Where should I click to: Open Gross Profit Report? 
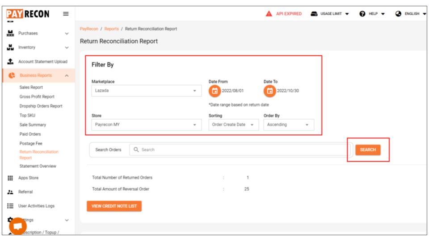[x=37, y=97]
